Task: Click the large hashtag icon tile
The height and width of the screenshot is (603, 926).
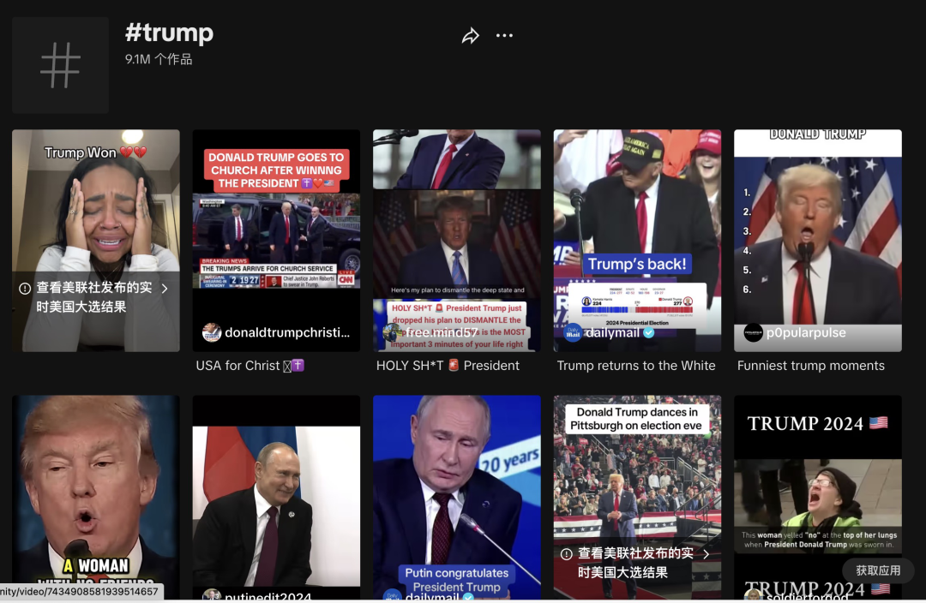Action: pos(60,65)
